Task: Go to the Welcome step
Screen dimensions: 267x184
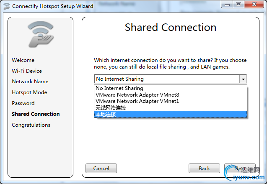Action: point(23,60)
